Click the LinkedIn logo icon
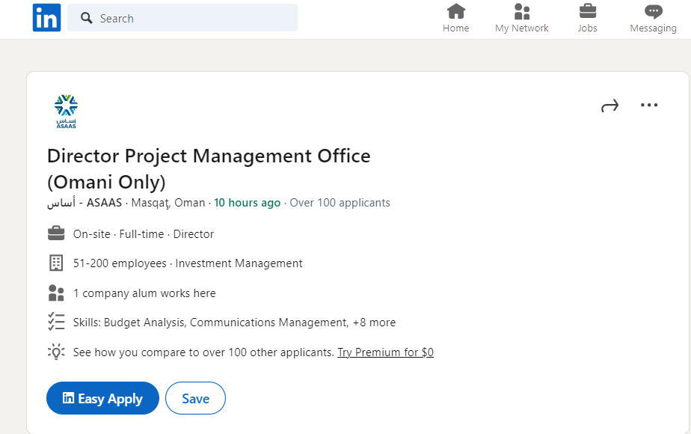The height and width of the screenshot is (434, 691). coord(46,18)
